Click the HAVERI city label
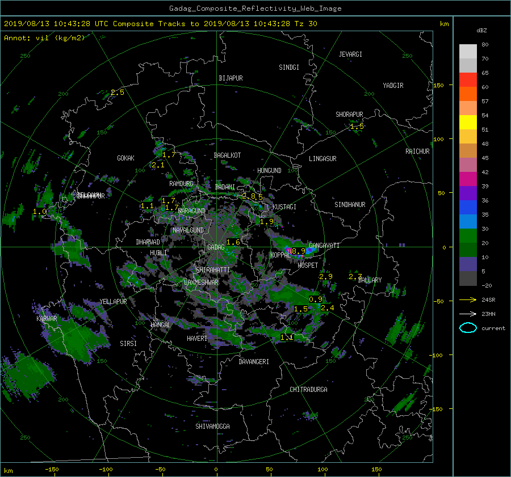Image resolution: width=511 pixels, height=477 pixels. pyautogui.click(x=197, y=339)
